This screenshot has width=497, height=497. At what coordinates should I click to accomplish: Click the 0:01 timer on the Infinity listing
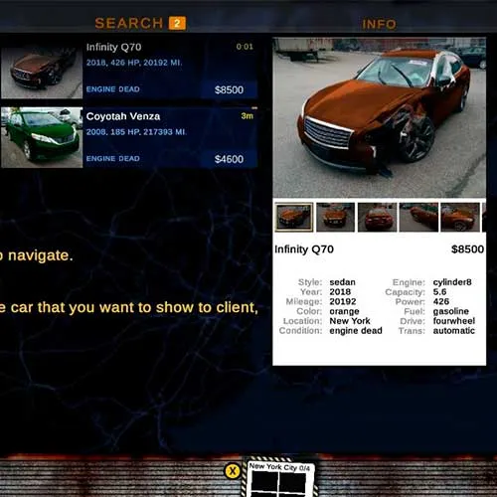tap(245, 47)
